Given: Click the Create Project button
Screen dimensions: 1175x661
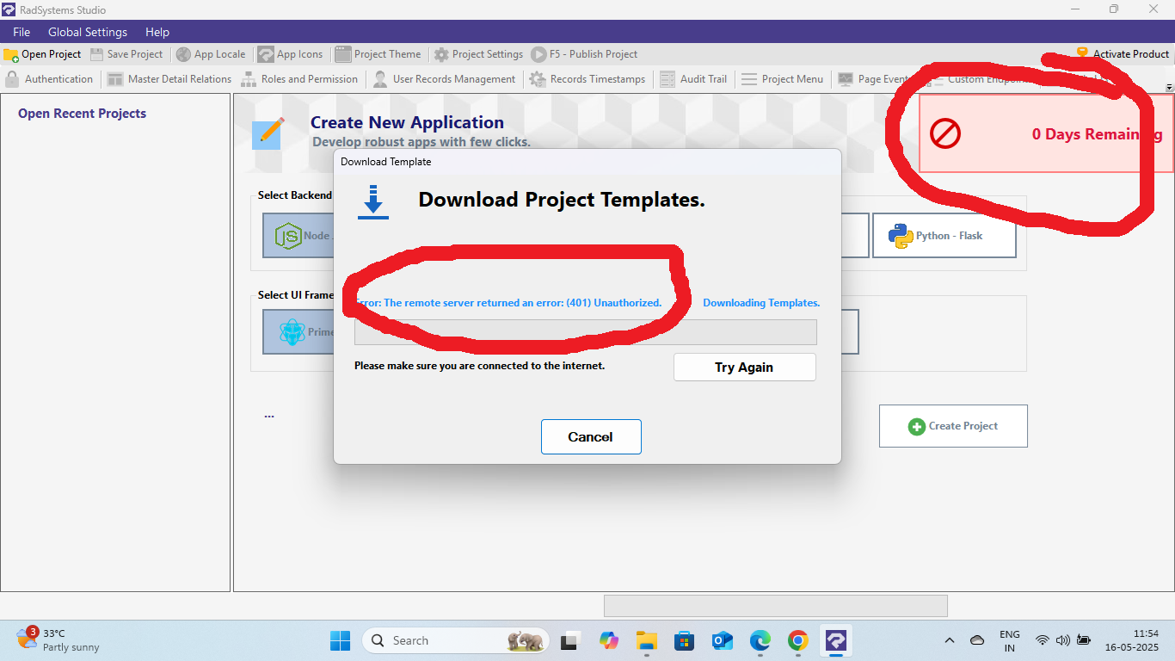Looking at the screenshot, I should (953, 426).
